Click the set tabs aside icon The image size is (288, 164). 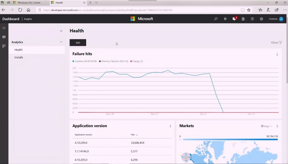8,3
